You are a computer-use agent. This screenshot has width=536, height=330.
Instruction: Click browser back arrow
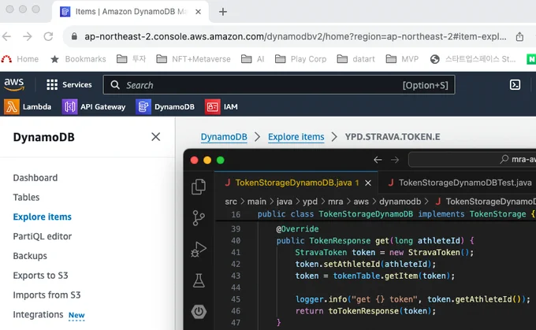pos(7,36)
